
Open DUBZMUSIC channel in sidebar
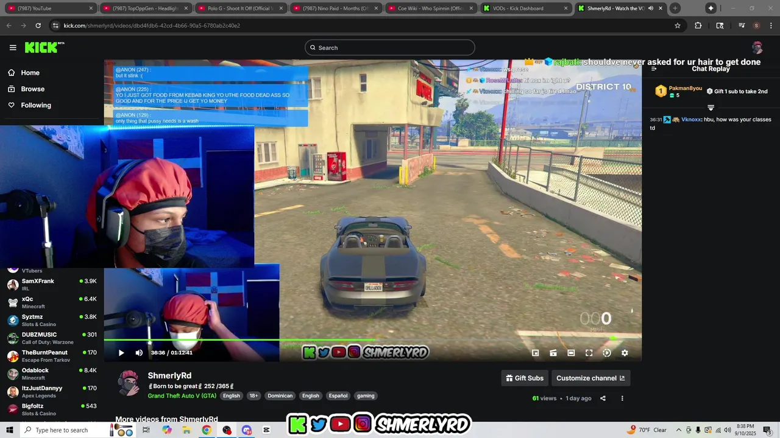52,338
